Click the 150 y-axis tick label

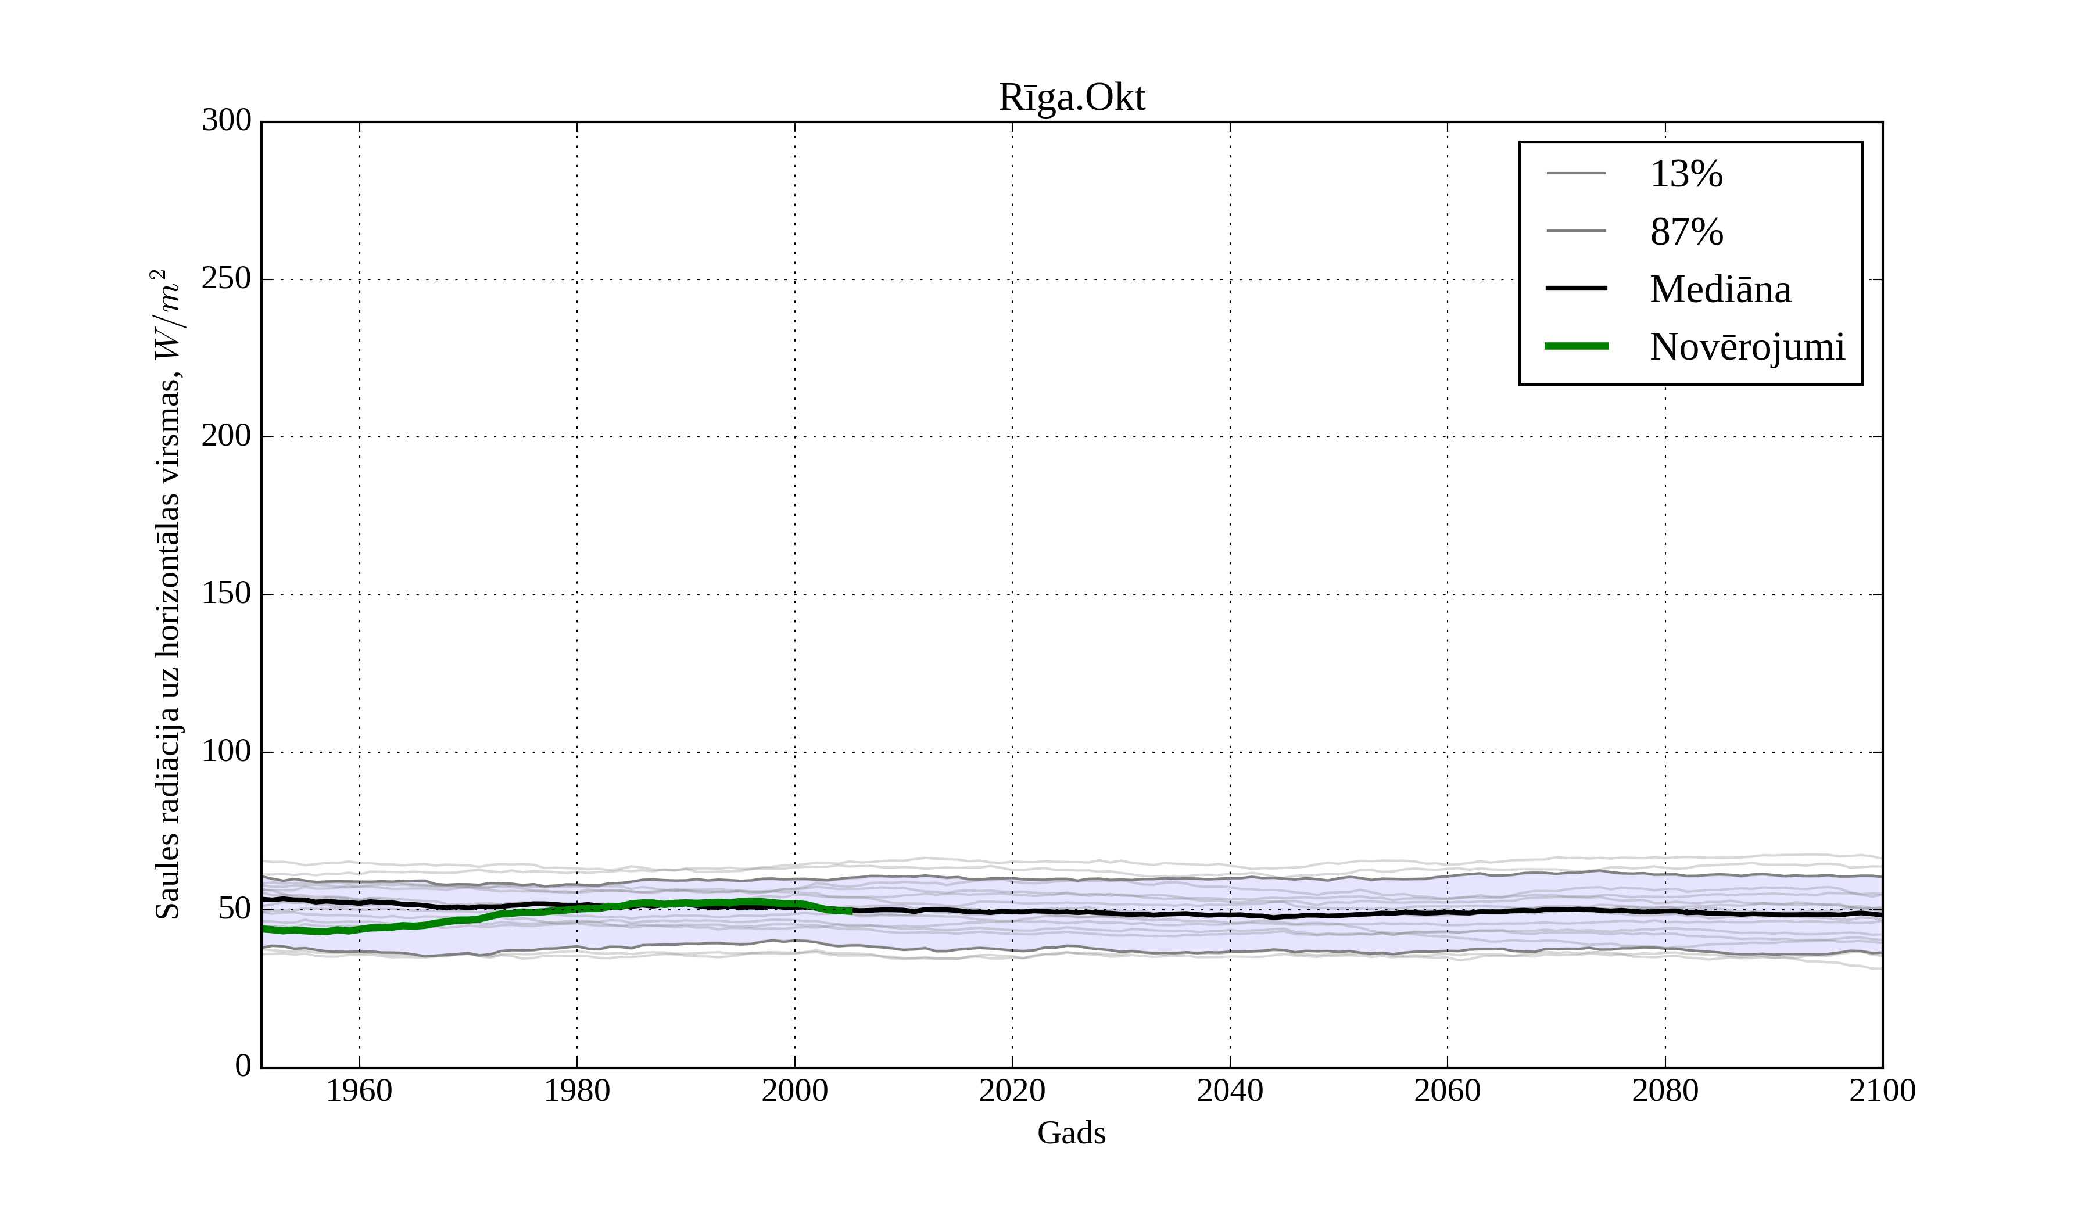tap(226, 593)
